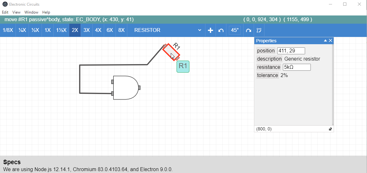Click the Electronic Circuits app icon
This screenshot has height=173, width=367.
[x=4, y=4]
